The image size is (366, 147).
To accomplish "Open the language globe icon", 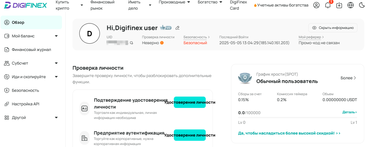I will tap(350, 5).
